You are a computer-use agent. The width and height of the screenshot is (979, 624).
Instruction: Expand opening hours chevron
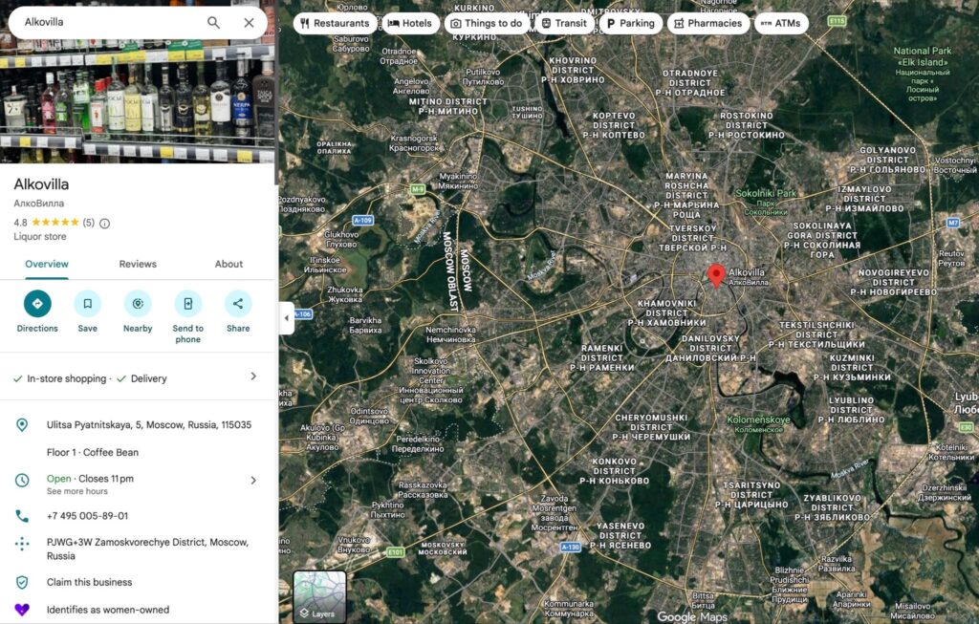253,481
